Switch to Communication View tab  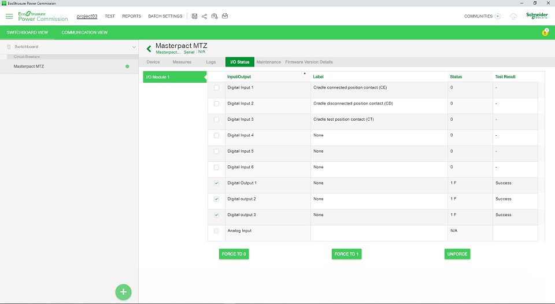tap(84, 32)
